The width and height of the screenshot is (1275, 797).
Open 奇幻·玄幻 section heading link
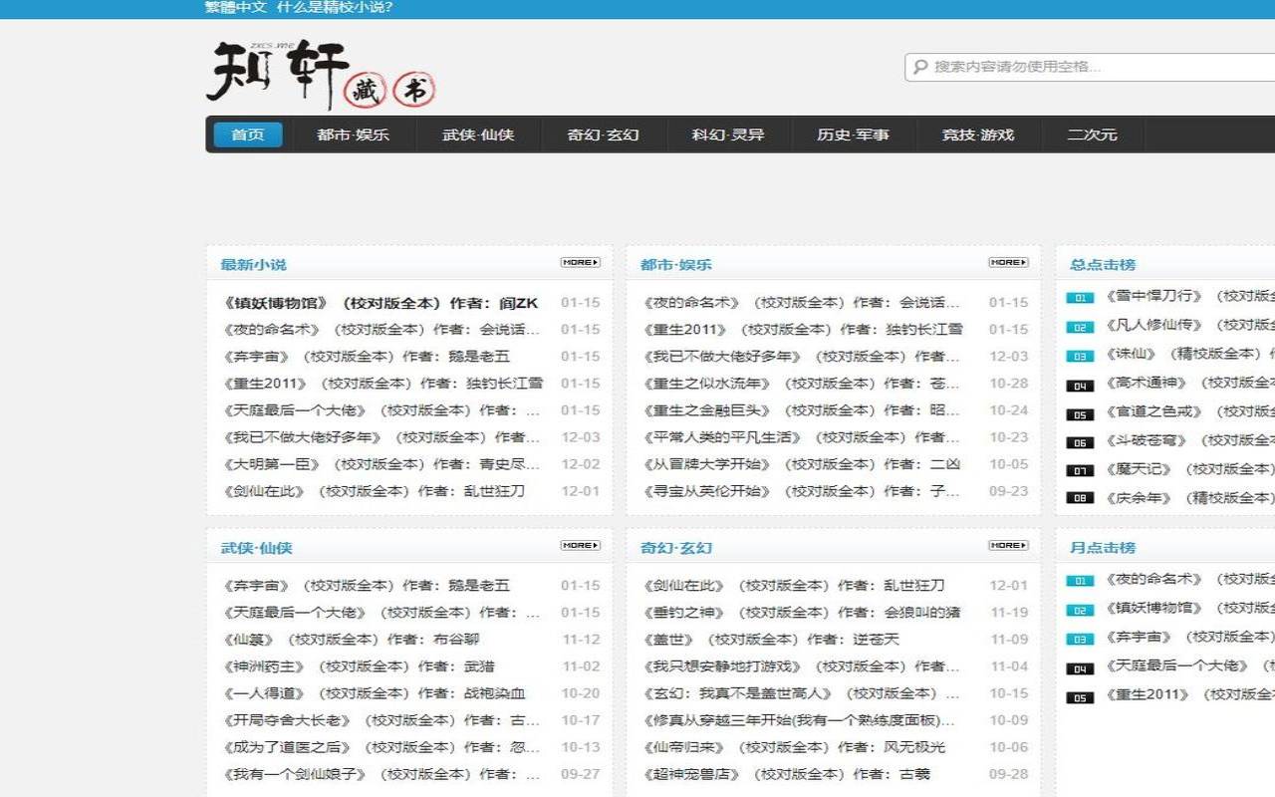click(676, 547)
